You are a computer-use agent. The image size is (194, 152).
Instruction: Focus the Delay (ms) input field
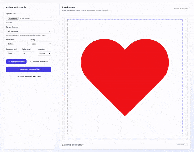coord(29,54)
